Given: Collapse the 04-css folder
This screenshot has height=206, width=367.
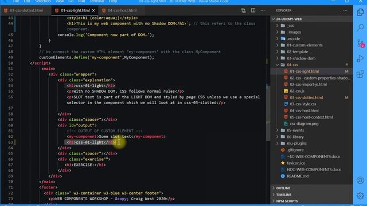Looking at the screenshot, I should 278,65.
